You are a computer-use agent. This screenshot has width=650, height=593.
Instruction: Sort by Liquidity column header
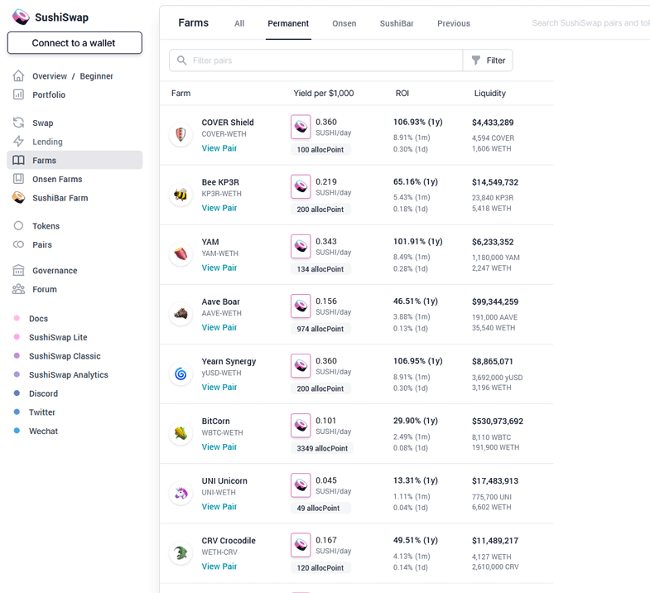tap(490, 94)
